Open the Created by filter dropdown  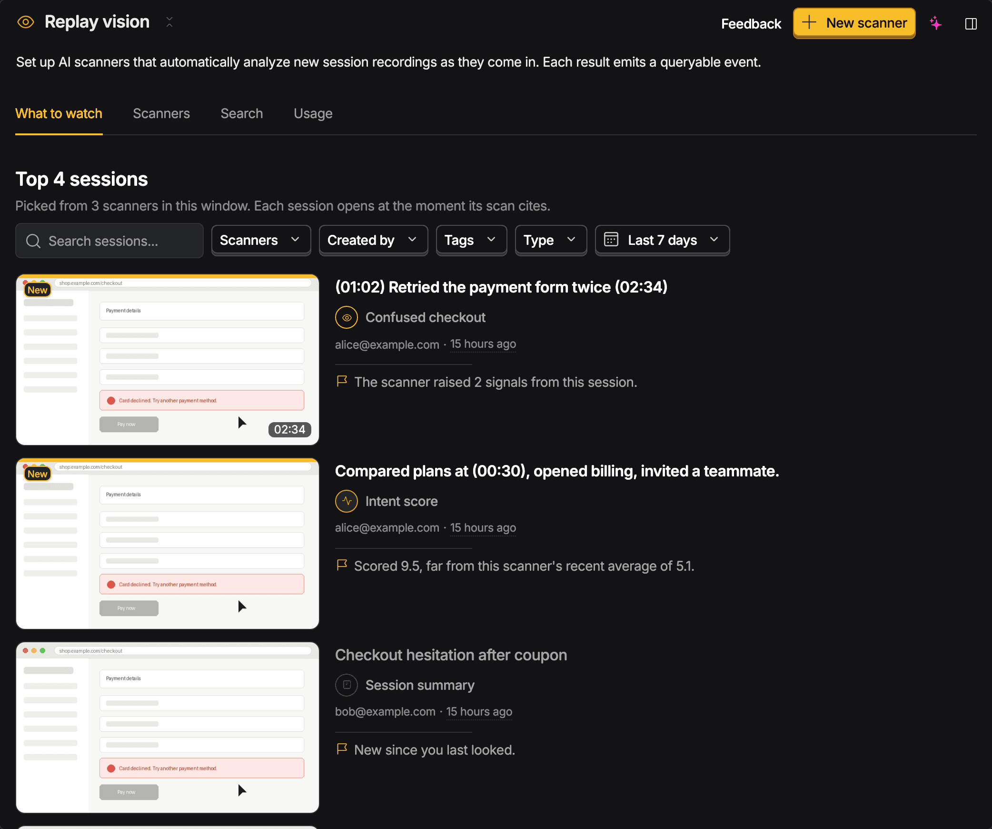(373, 240)
